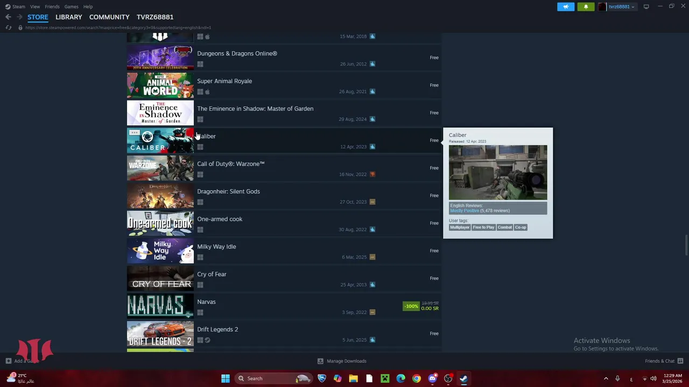Open the notifications bell
This screenshot has width=689, height=387.
pos(586,6)
